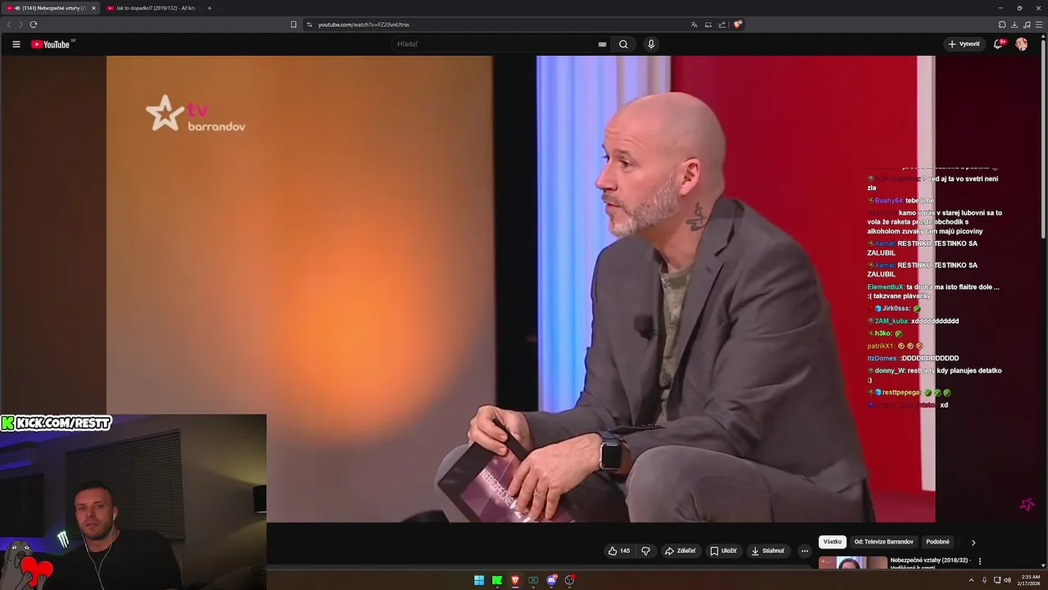Screen dimensions: 1048x590
Task: Open the account avatar menu
Action: [x=1021, y=44]
